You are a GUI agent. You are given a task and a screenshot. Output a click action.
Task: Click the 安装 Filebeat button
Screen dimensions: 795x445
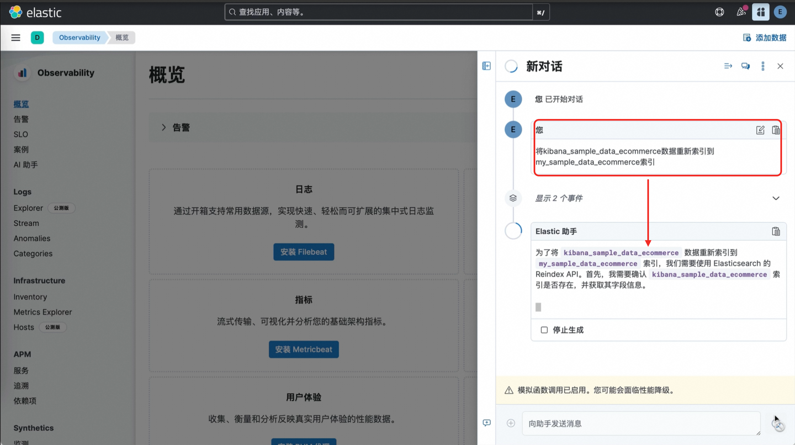[304, 252]
